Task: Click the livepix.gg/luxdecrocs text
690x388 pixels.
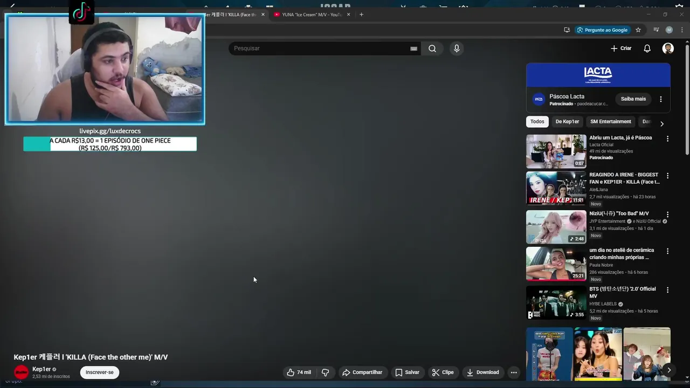Action: [110, 131]
